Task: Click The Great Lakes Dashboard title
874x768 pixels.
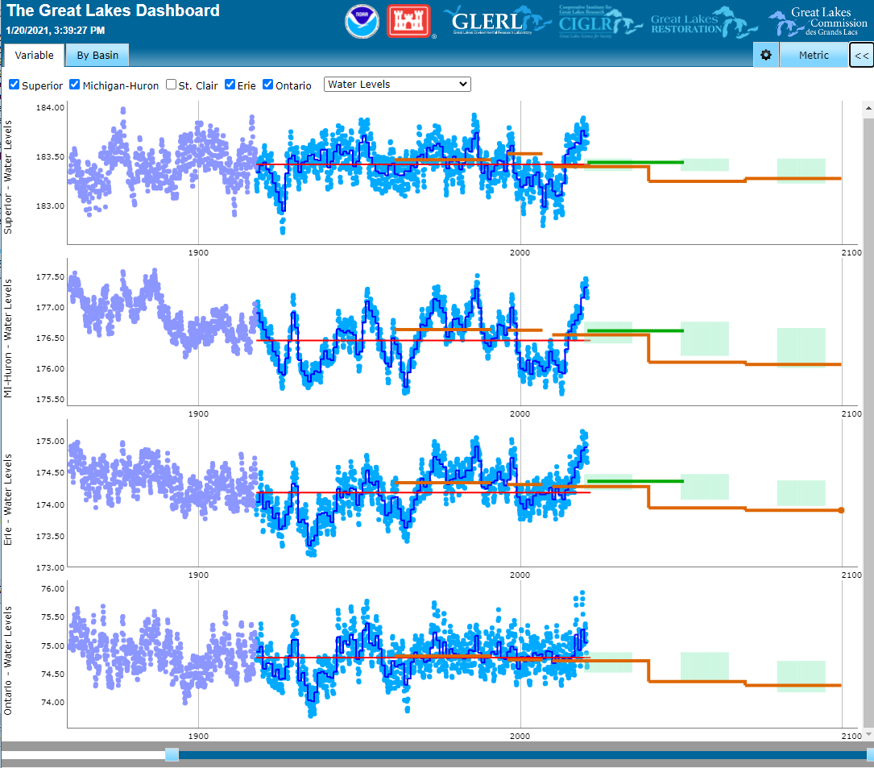Action: [113, 10]
